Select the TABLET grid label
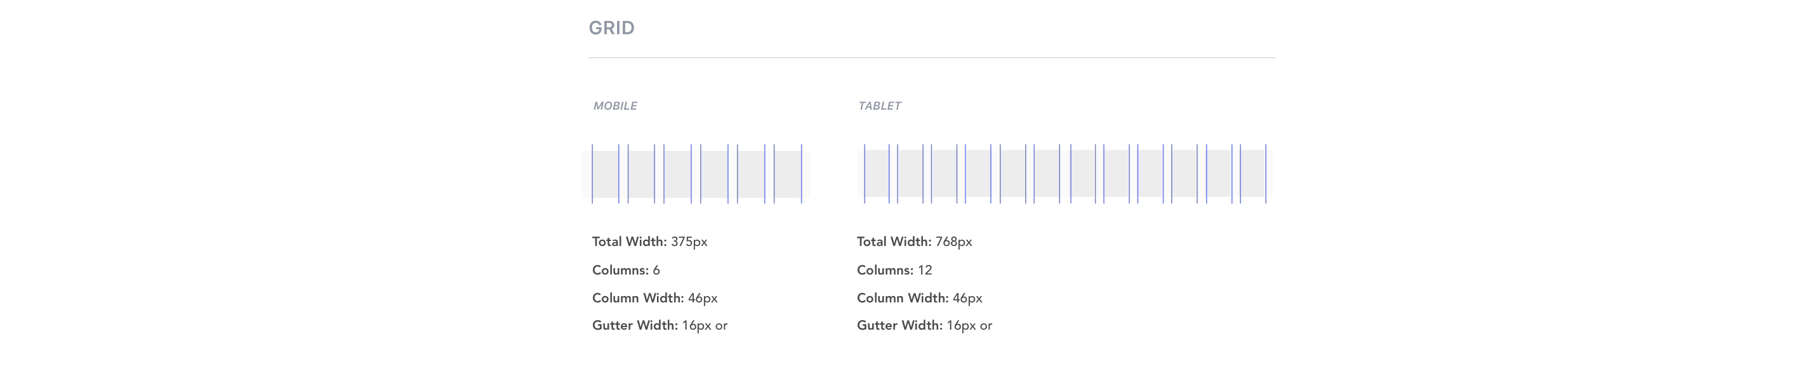Image resolution: width=1818 pixels, height=388 pixels. tap(879, 106)
